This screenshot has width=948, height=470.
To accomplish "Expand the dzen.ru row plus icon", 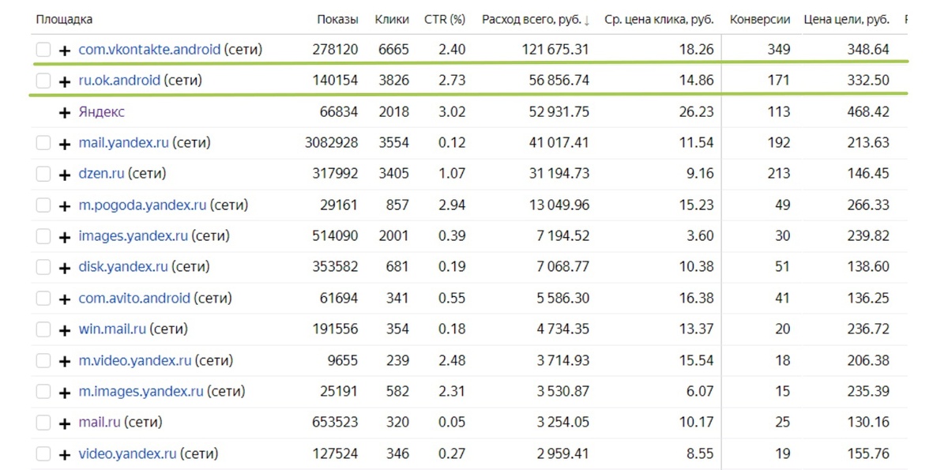I will tap(66, 174).
